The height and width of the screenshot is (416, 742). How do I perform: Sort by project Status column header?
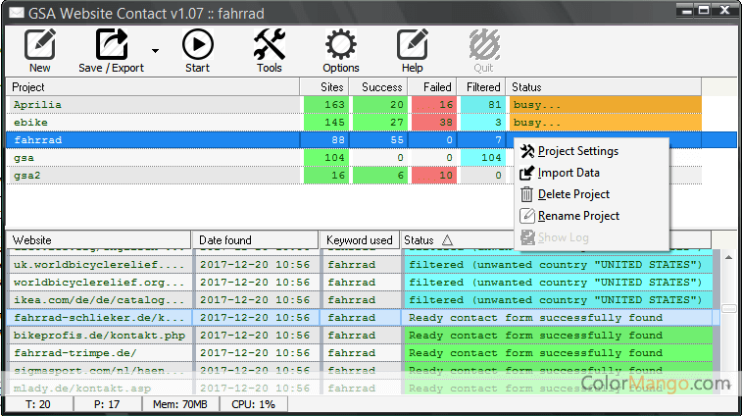pyautogui.click(x=604, y=87)
